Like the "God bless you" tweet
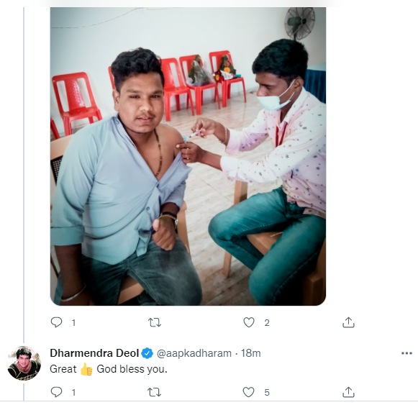Image resolution: width=418 pixels, height=405 pixels. [x=248, y=392]
